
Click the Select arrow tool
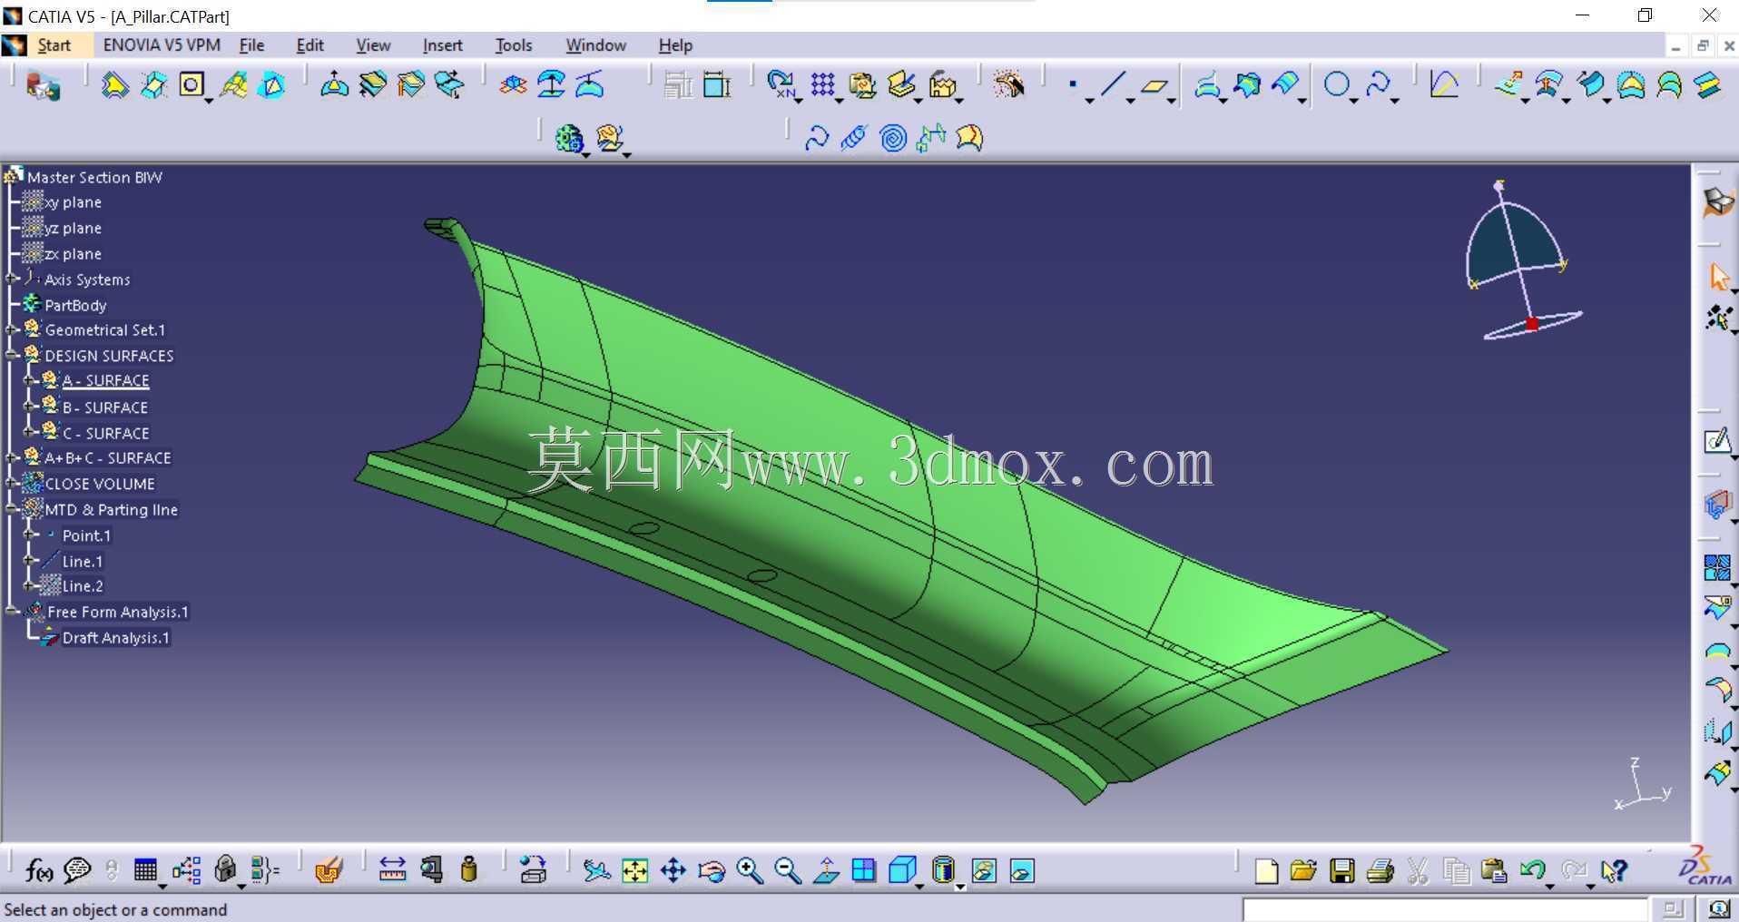pyautogui.click(x=1718, y=276)
